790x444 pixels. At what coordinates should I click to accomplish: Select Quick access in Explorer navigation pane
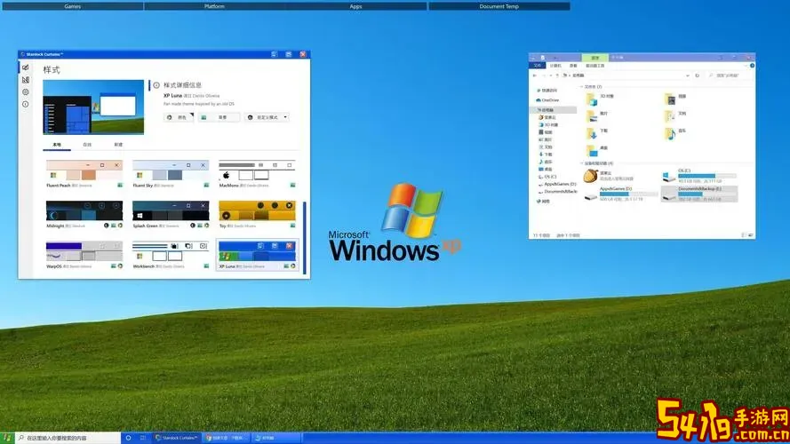547,91
